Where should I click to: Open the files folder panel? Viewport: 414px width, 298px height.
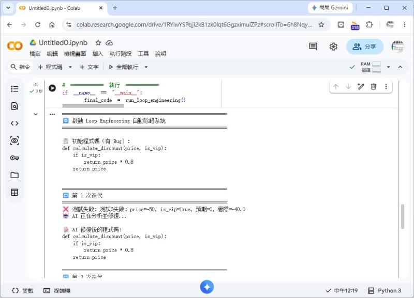click(14, 175)
